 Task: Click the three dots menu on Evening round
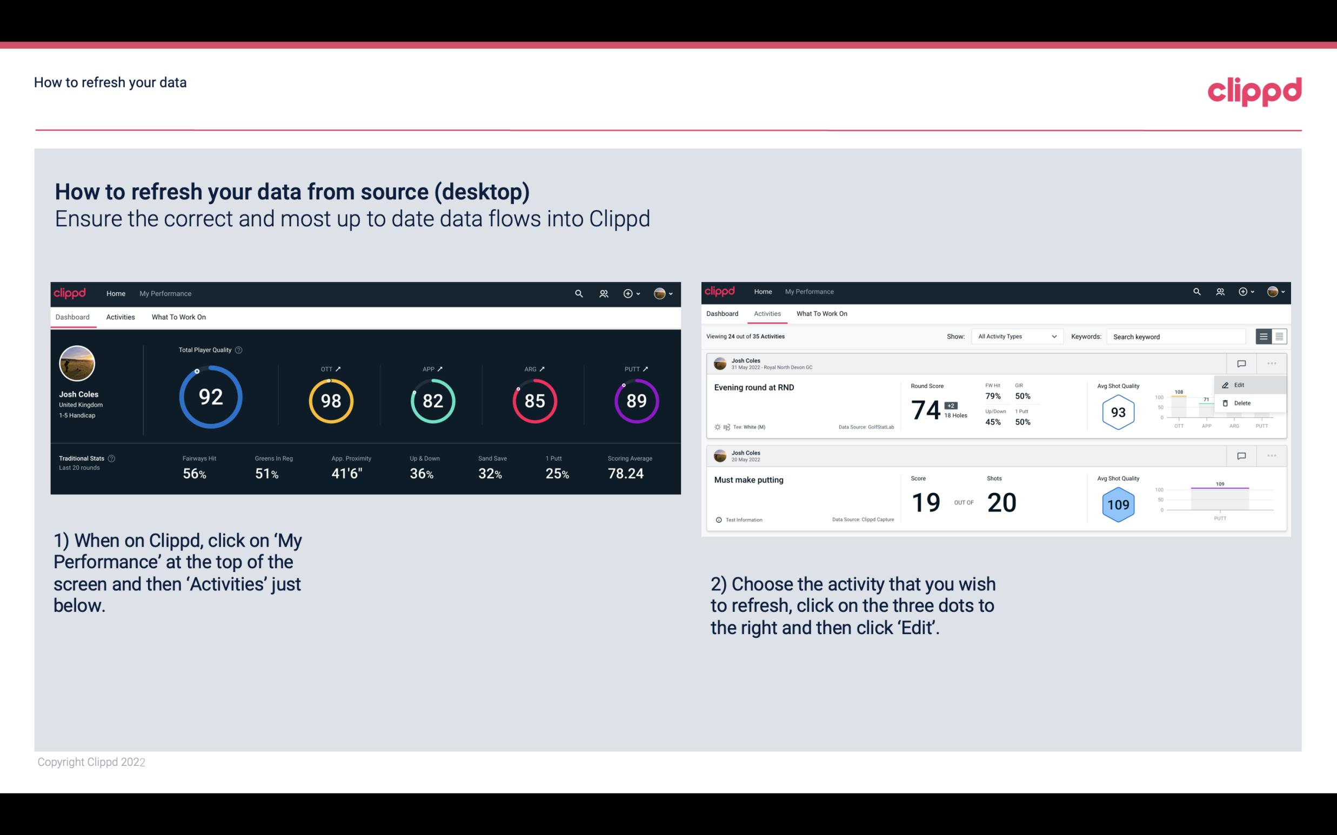click(x=1272, y=362)
